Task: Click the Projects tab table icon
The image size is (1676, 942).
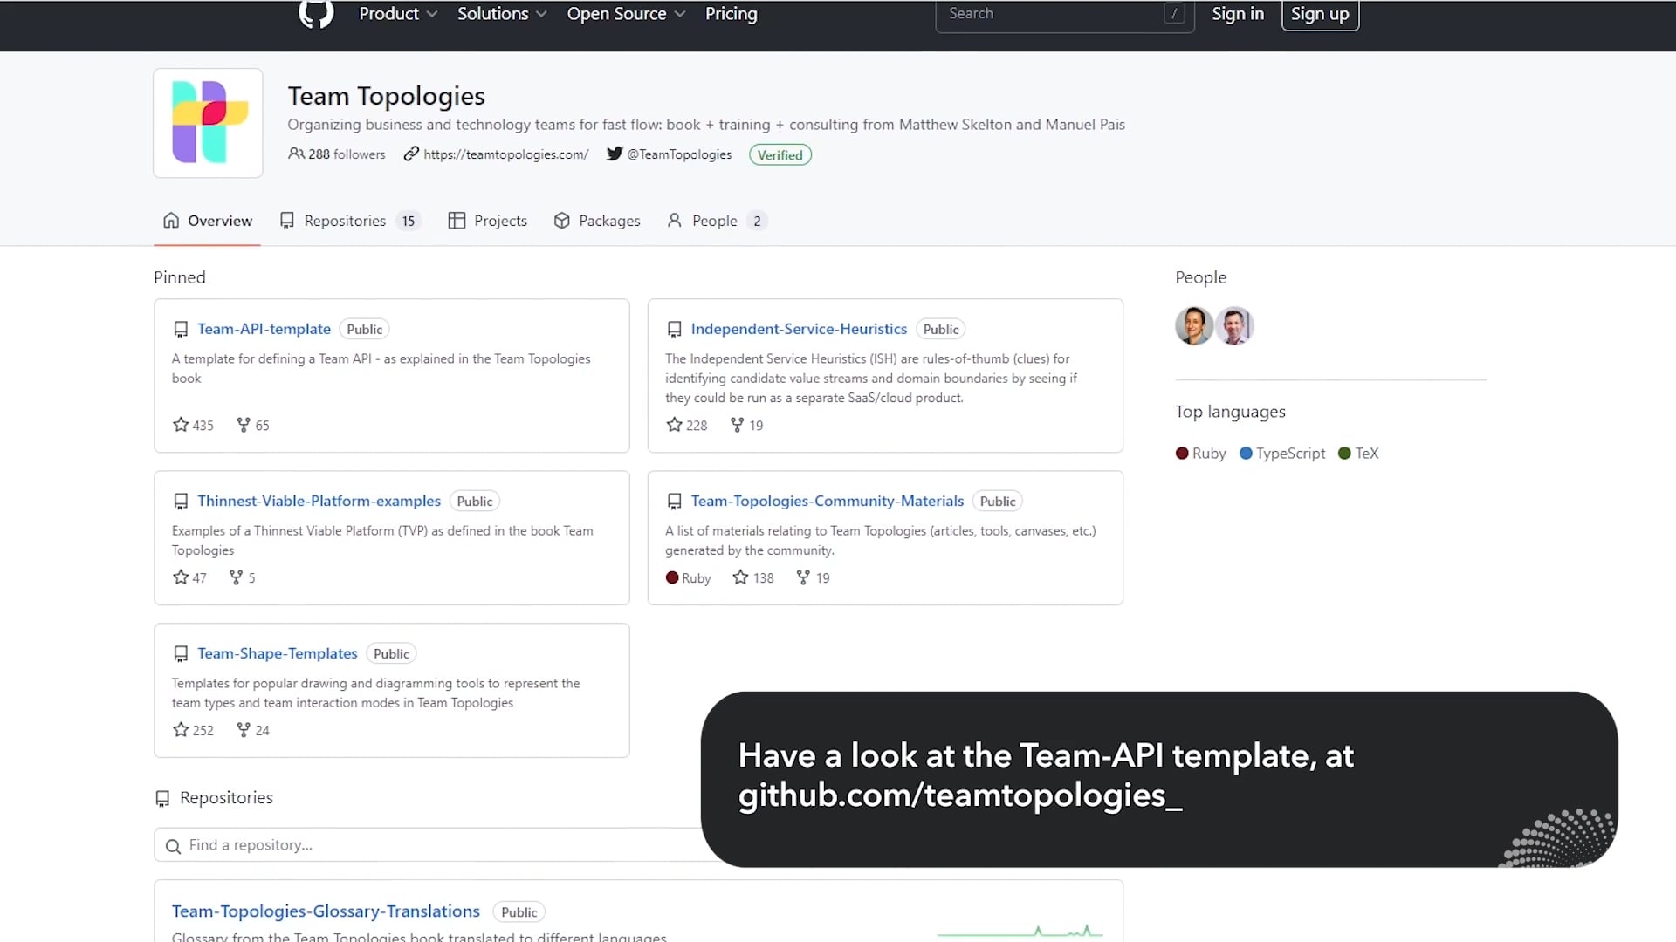Action: pyautogui.click(x=457, y=220)
